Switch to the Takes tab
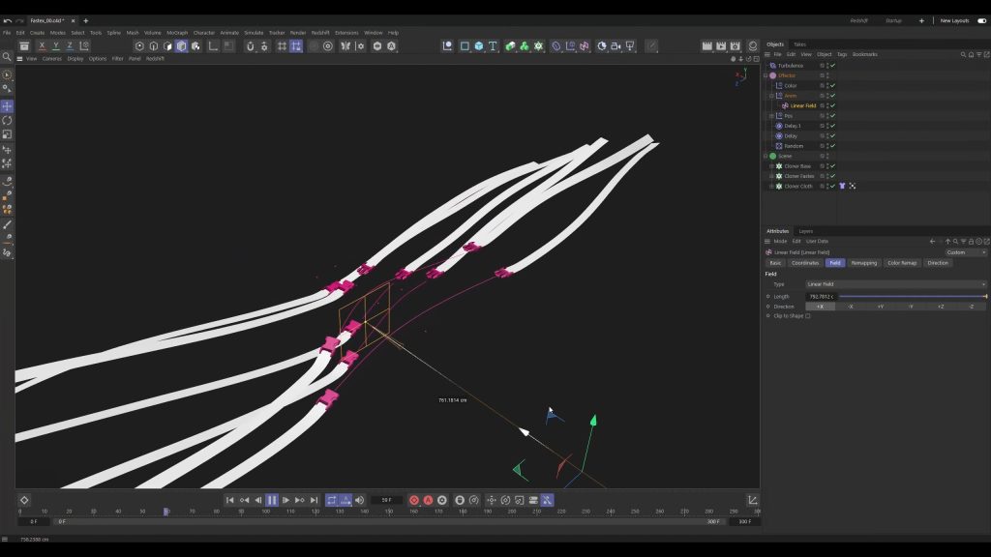 [799, 44]
